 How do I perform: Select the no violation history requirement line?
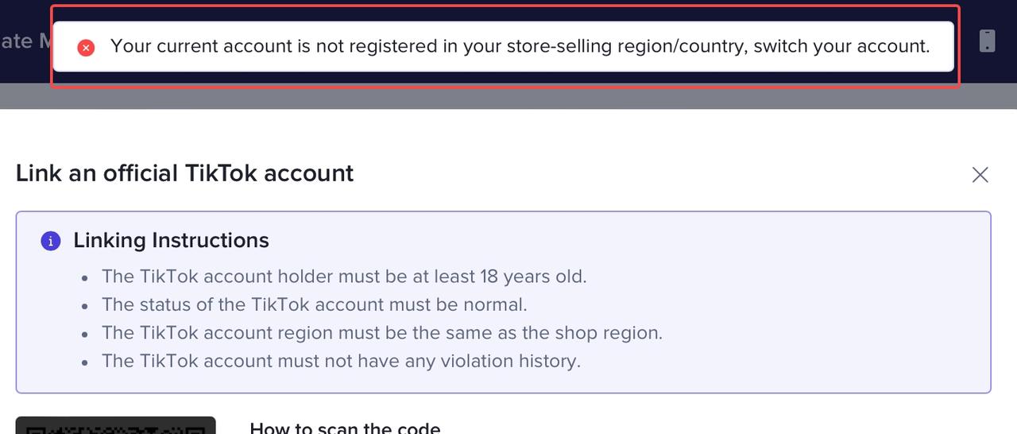342,361
